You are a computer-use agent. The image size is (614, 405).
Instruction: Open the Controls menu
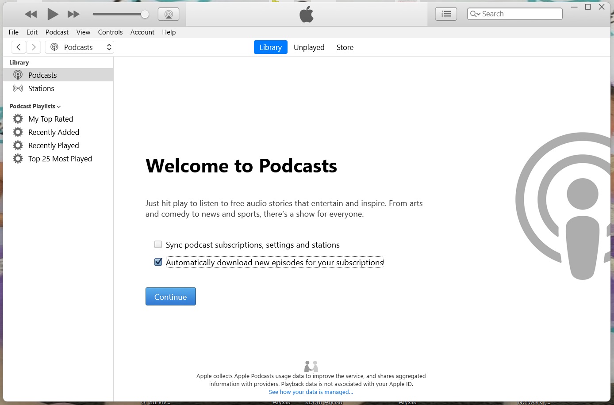tap(110, 32)
